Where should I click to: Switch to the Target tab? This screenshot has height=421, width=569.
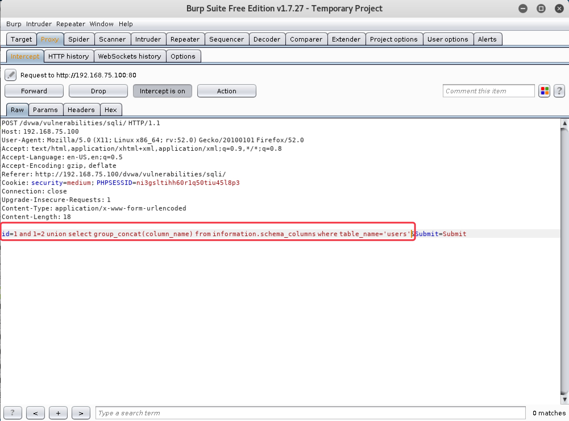pos(21,39)
